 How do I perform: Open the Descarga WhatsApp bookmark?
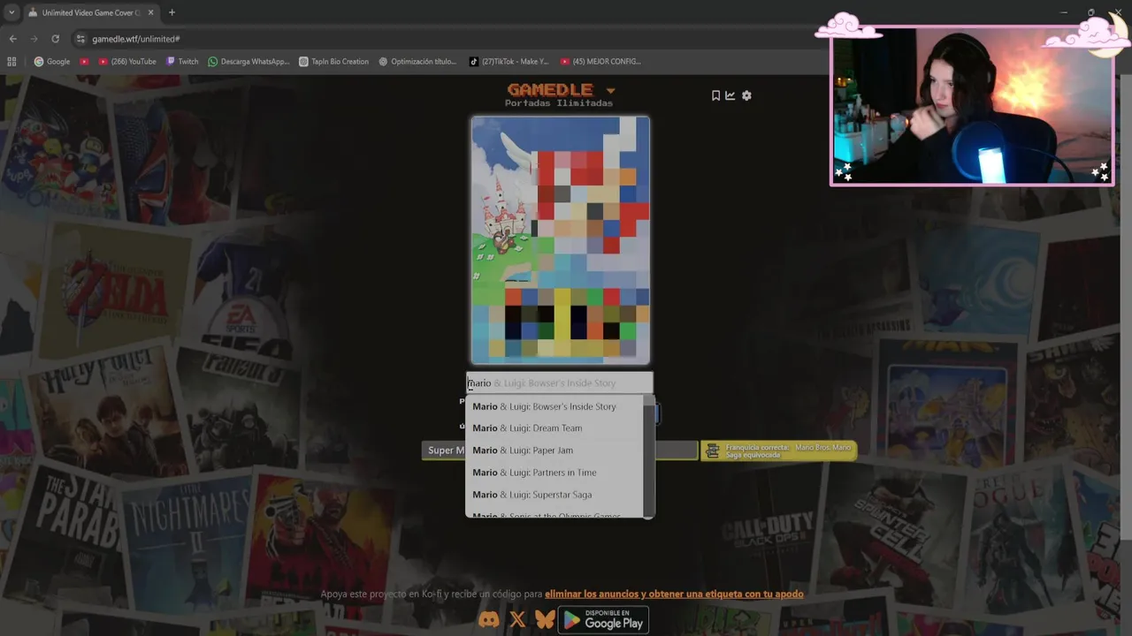[x=249, y=62]
